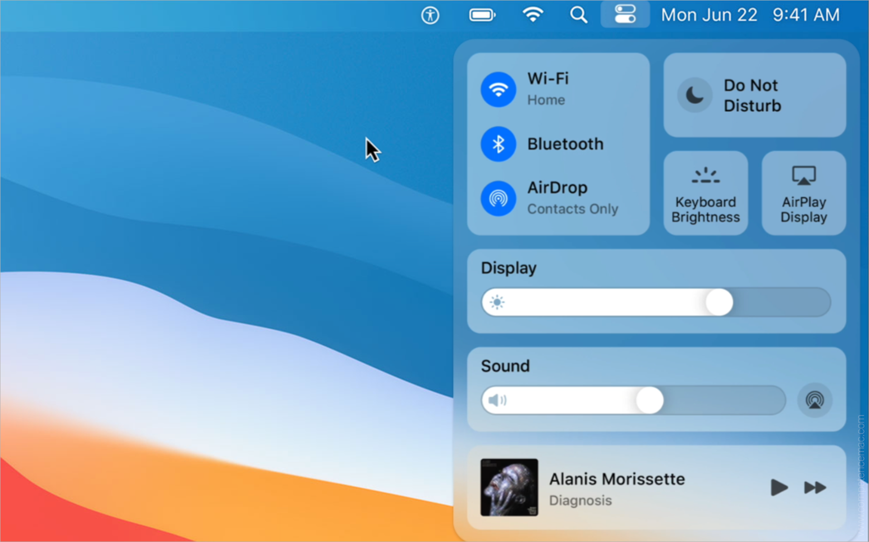
Task: Click the Accessibility icon in menu bar
Action: 430,15
